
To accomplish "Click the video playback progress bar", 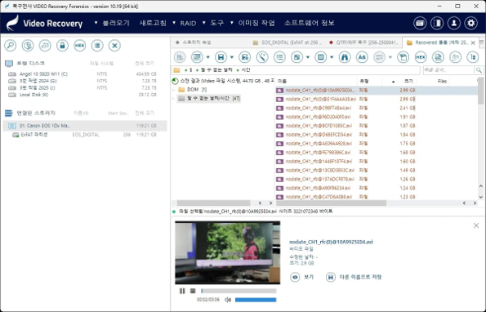I will (x=239, y=291).
